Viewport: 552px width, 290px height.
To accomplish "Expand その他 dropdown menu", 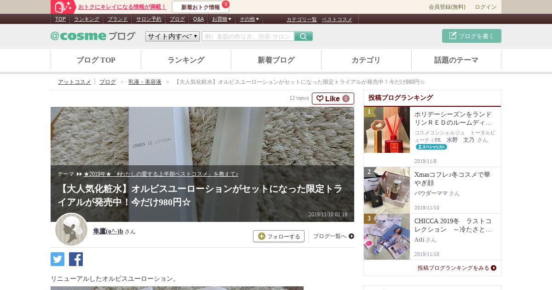I will pyautogui.click(x=249, y=19).
